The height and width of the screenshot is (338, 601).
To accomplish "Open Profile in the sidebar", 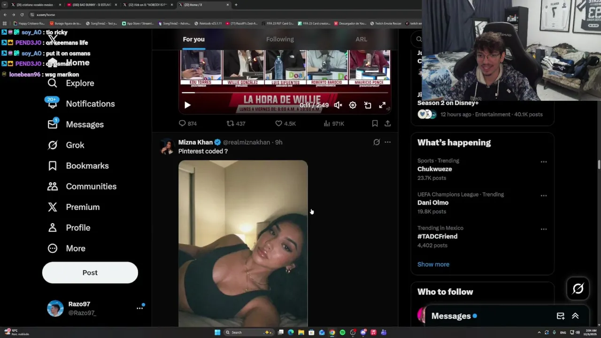I will coord(69,228).
